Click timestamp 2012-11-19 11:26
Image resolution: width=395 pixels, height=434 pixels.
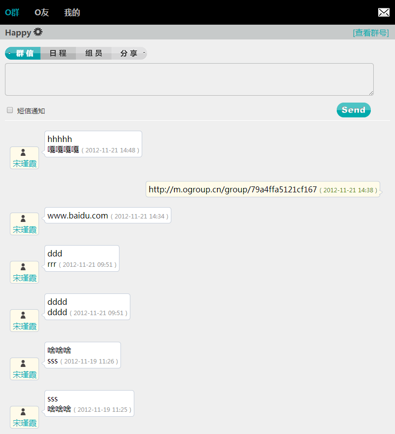pyautogui.click(x=89, y=362)
